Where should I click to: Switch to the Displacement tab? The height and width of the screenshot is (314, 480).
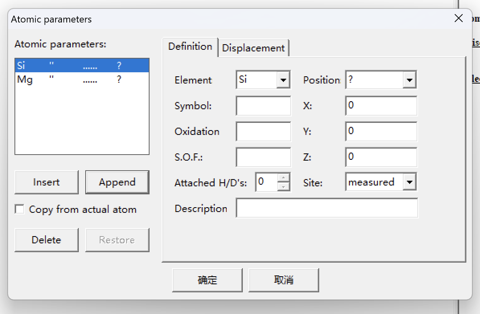pos(253,48)
